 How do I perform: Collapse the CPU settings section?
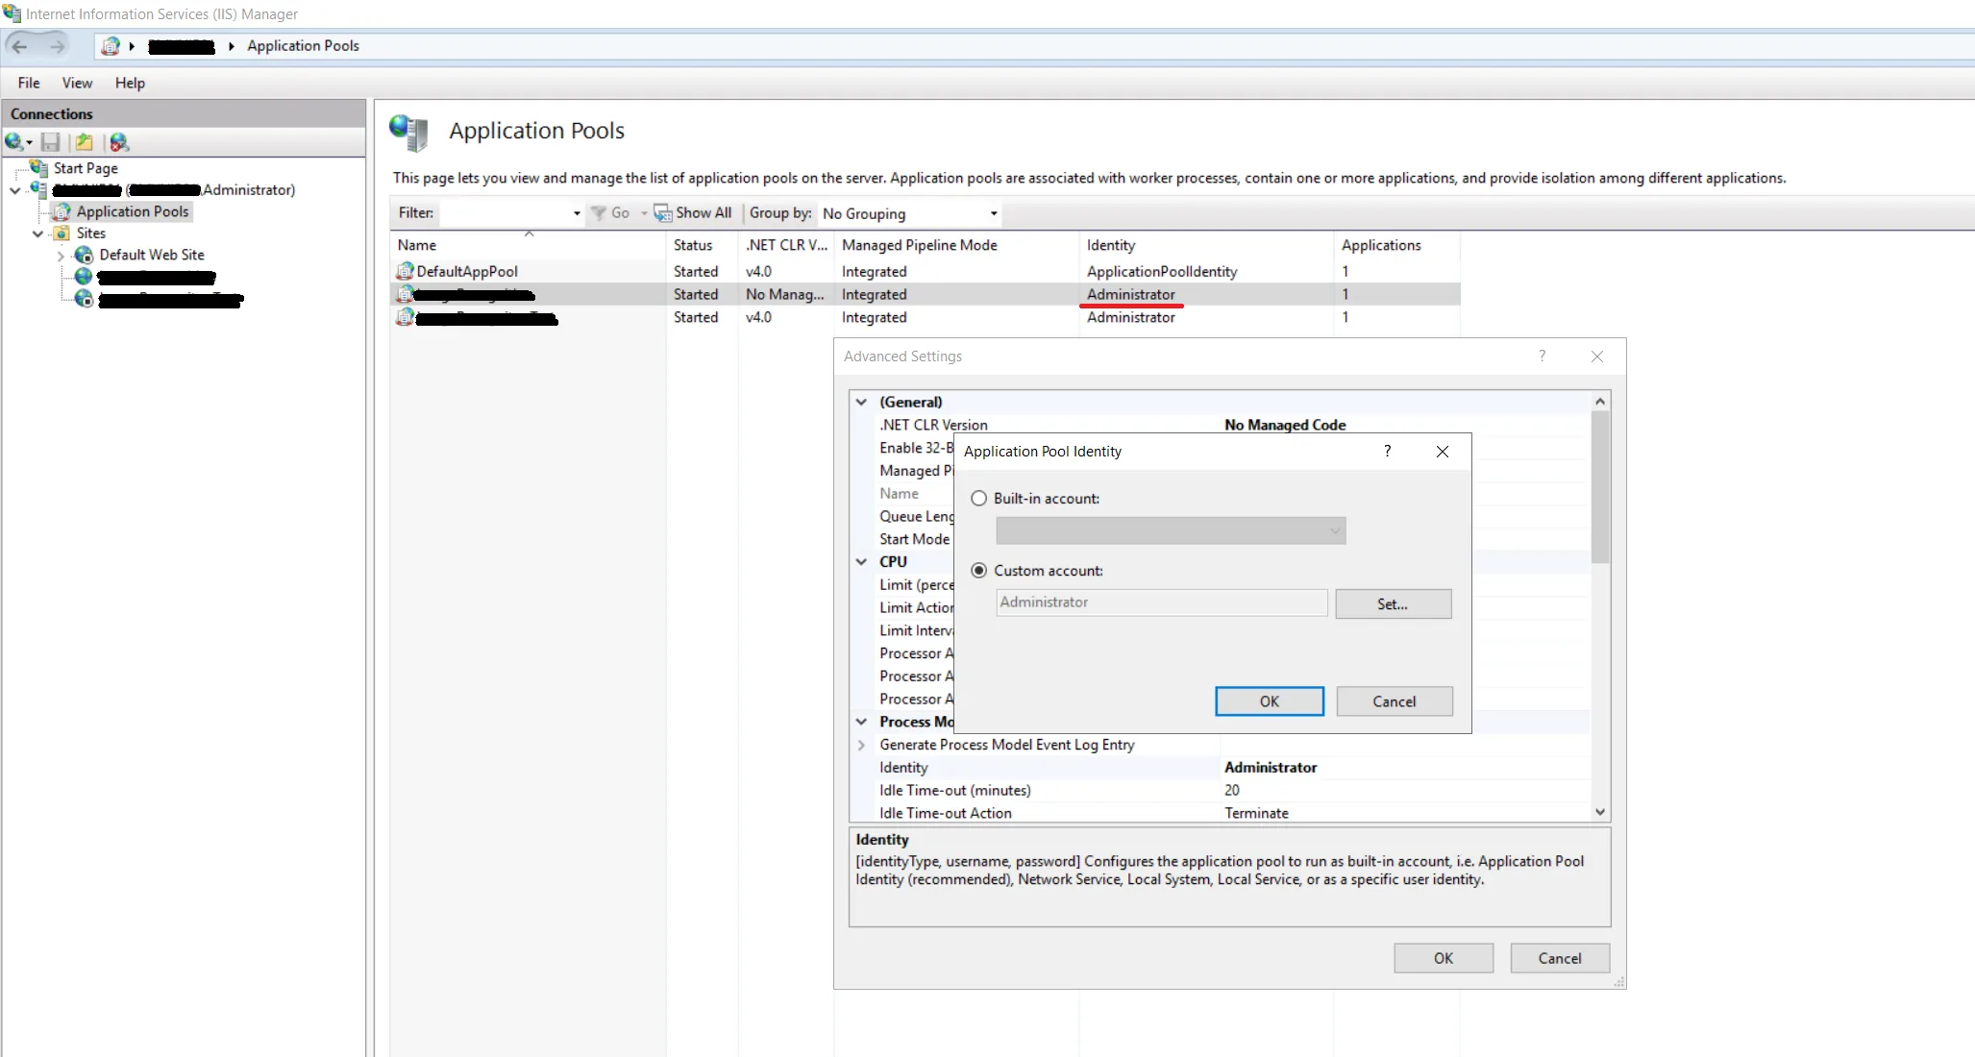point(862,562)
